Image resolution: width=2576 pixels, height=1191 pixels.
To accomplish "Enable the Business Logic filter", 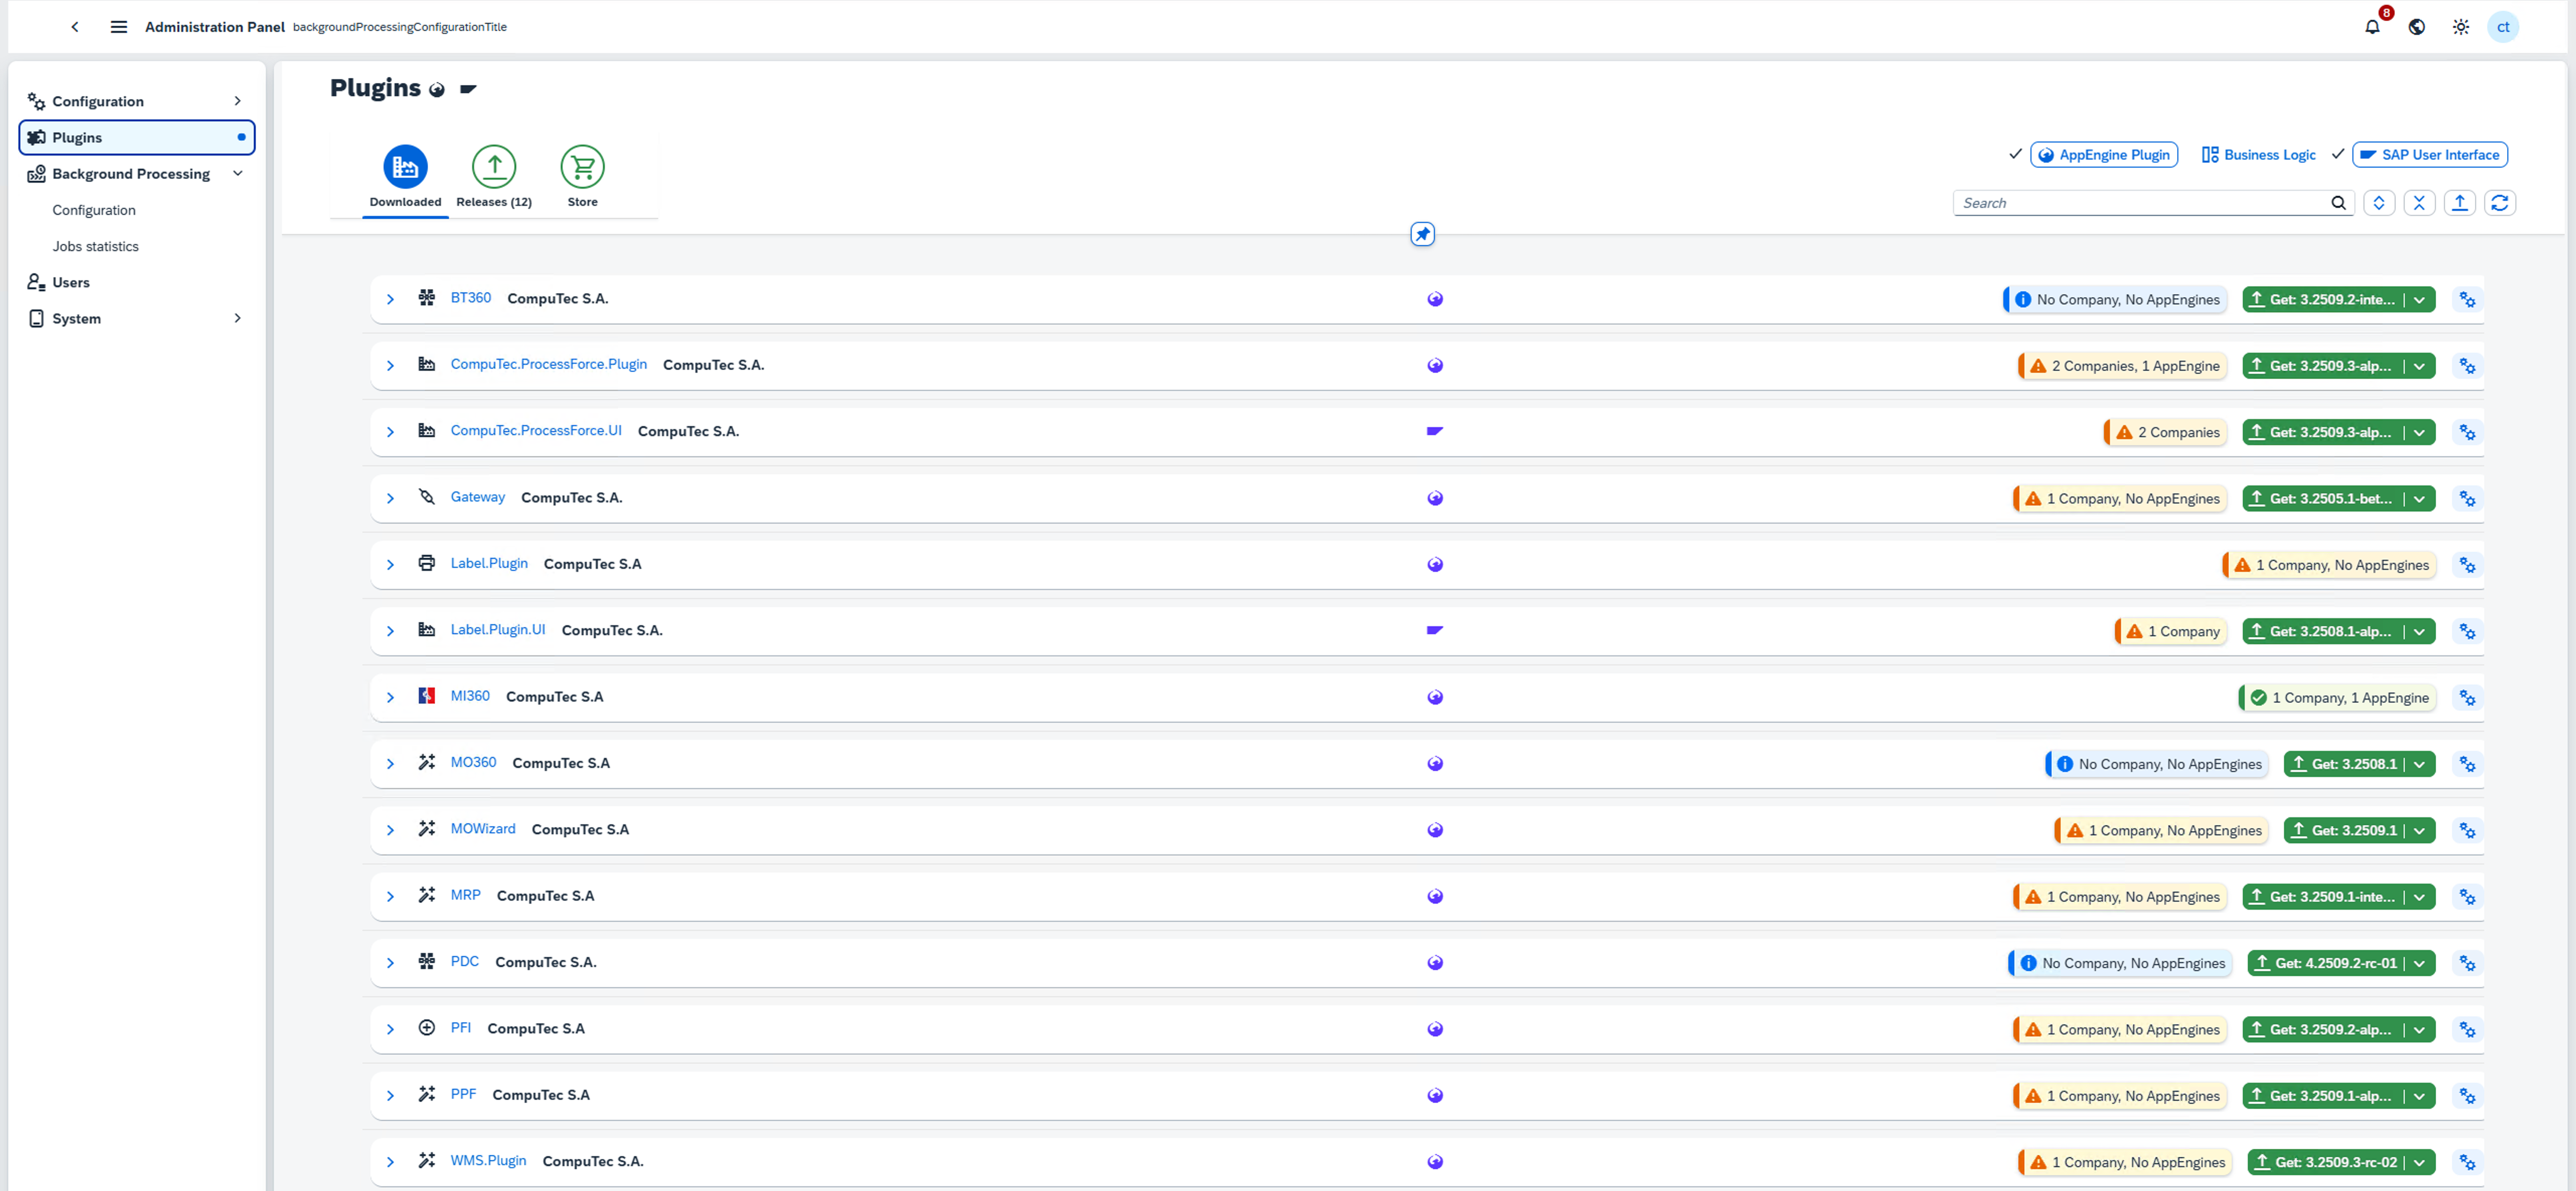I will [x=2257, y=154].
